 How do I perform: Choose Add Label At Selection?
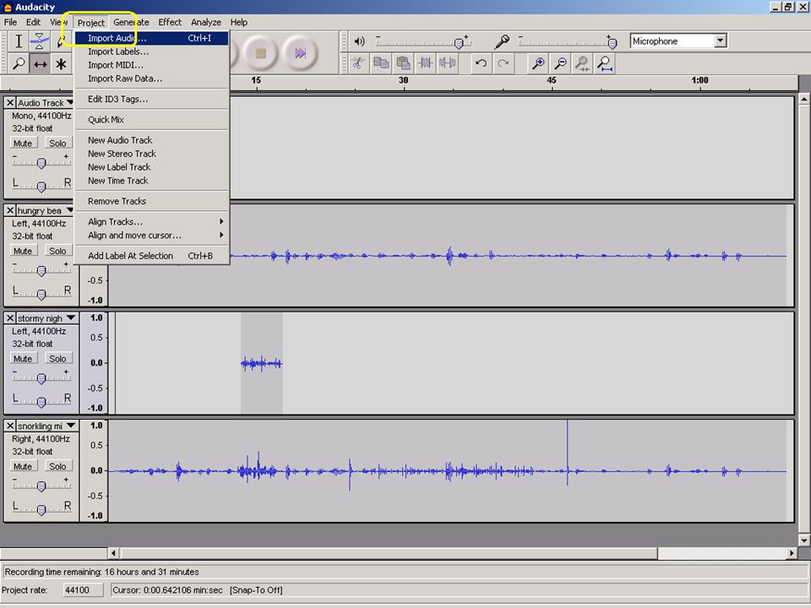[x=151, y=256]
